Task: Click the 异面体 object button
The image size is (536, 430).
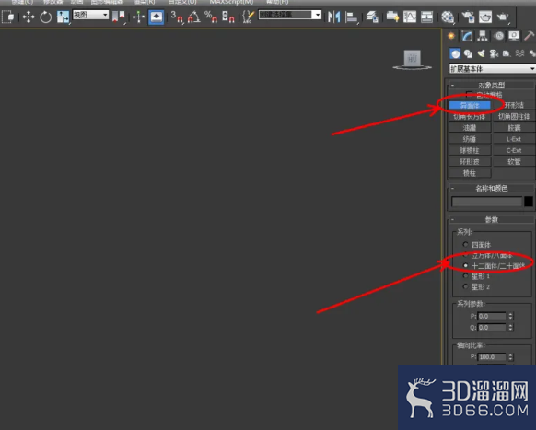Action: (470, 105)
